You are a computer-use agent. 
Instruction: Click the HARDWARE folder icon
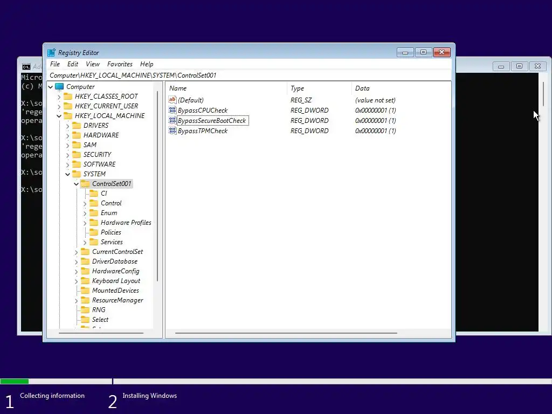77,135
